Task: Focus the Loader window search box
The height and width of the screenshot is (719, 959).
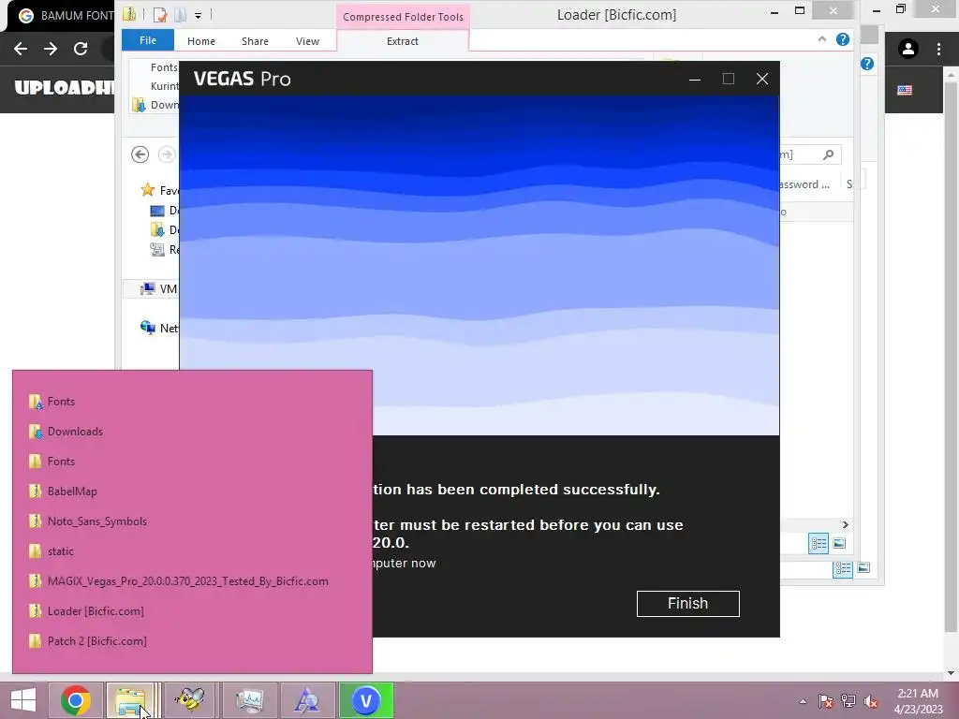Action: coord(810,154)
